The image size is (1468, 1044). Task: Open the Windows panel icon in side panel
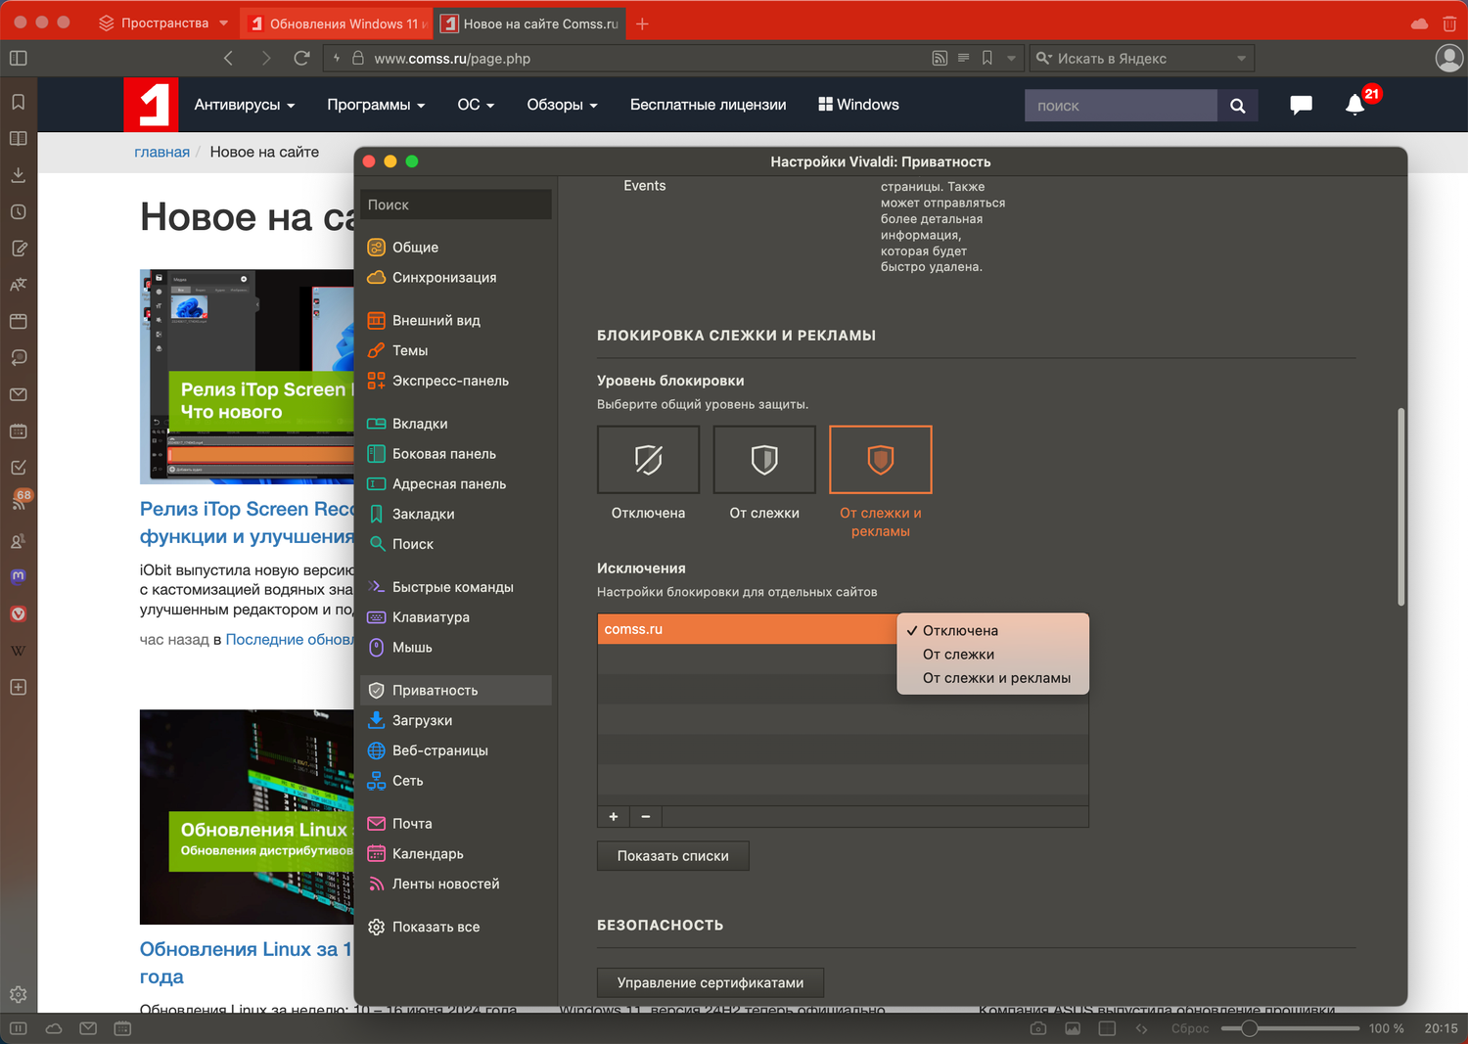[x=18, y=321]
